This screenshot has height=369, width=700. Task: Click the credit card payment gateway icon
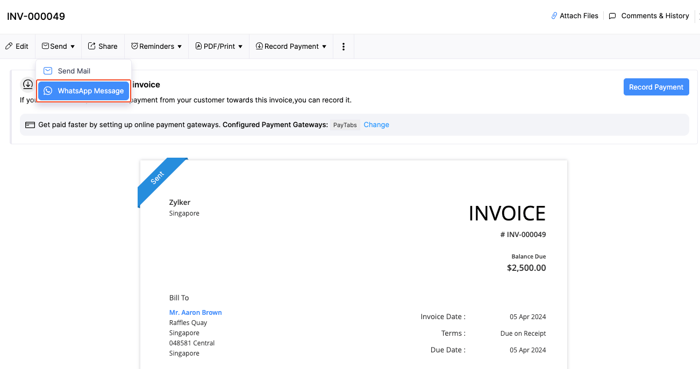30,125
